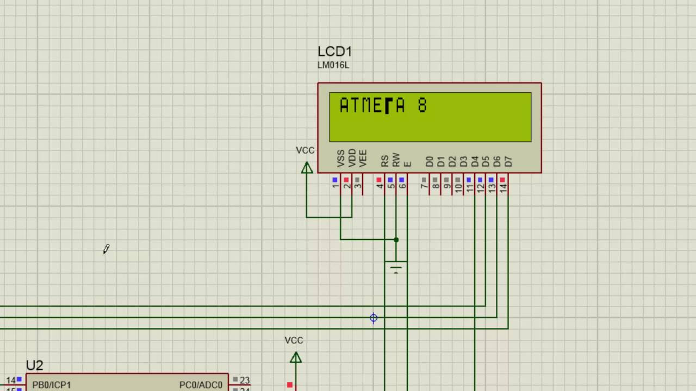696x391 pixels.
Task: Click the wire junction dot above ground
Action: tap(396, 239)
